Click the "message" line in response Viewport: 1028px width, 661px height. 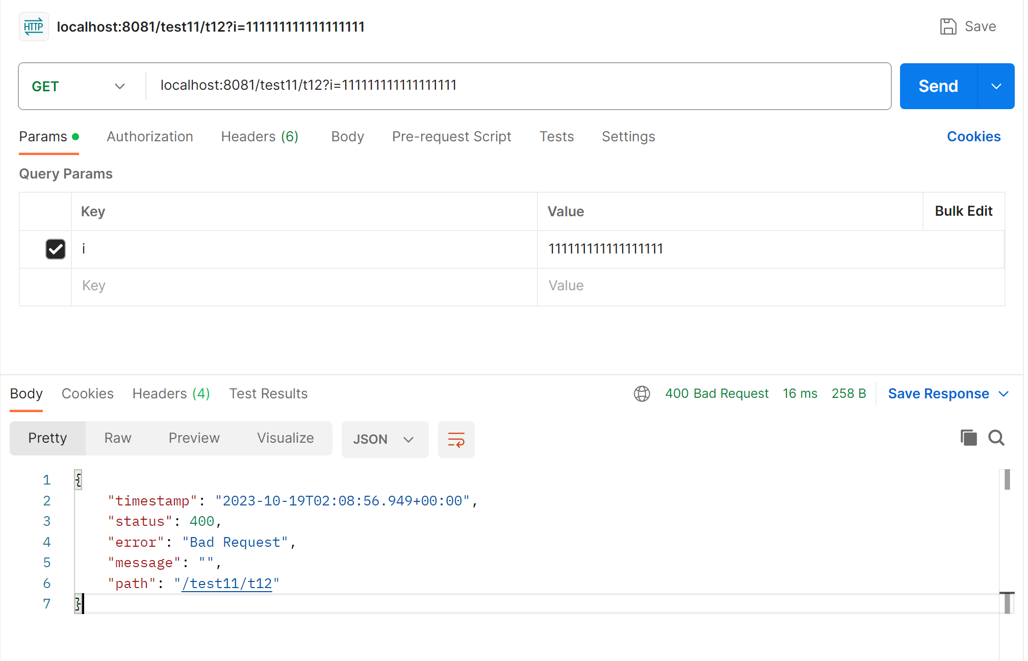[164, 563]
